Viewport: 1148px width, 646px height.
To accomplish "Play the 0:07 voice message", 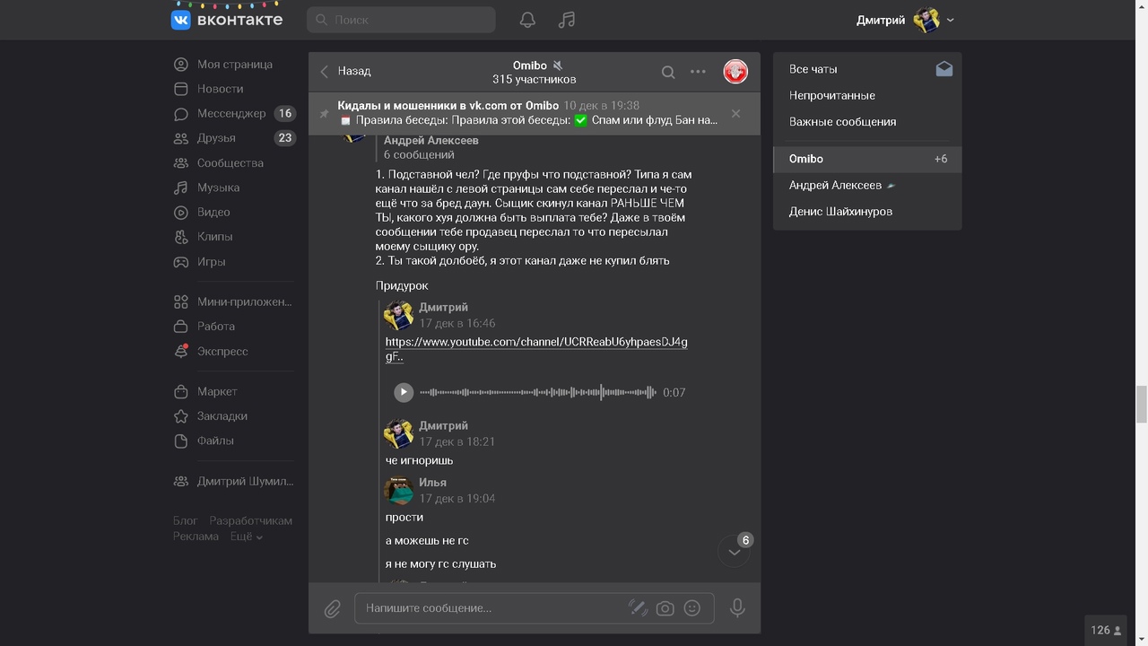I will [x=404, y=392].
